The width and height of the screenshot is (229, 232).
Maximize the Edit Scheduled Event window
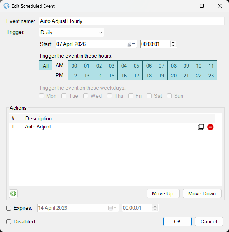click(202, 6)
